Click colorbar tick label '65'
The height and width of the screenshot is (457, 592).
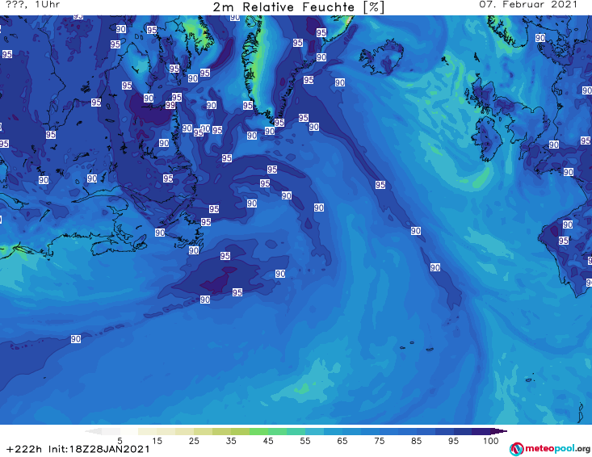click(x=342, y=441)
